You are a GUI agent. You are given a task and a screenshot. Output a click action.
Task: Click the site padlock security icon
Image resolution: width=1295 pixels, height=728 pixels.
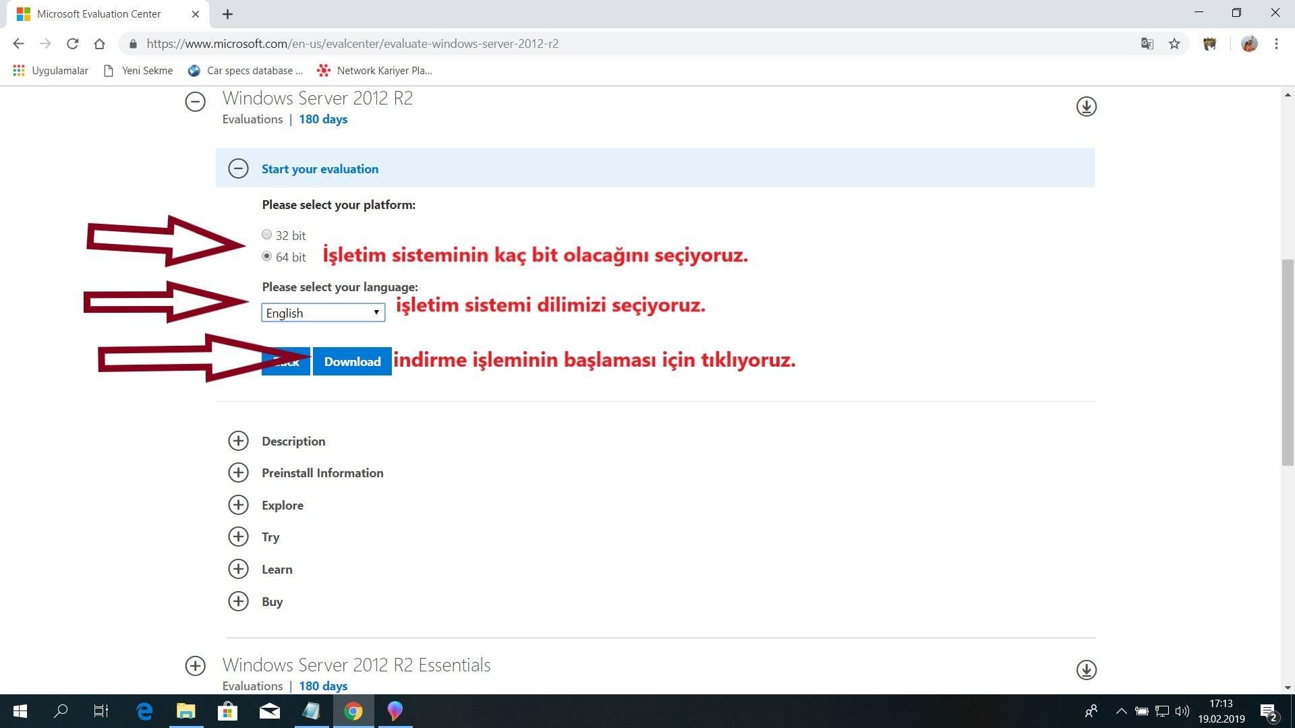(x=133, y=44)
